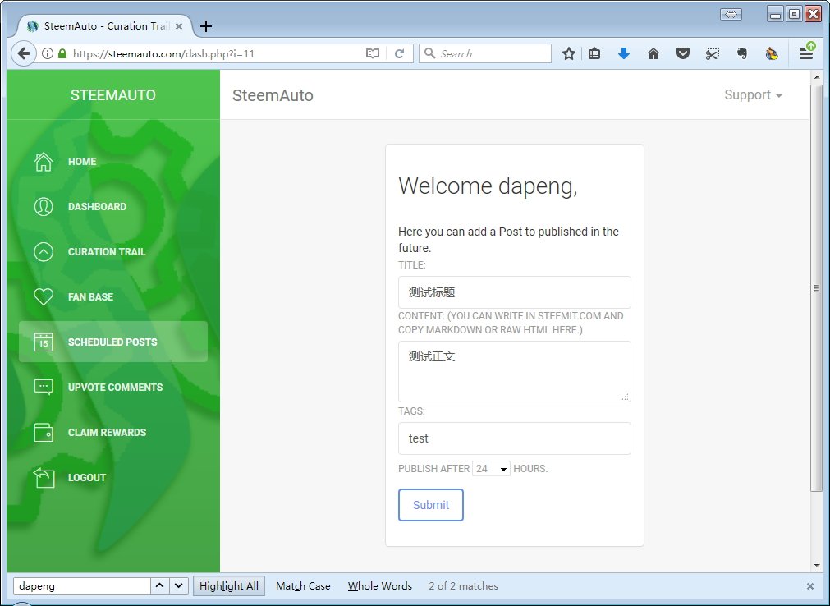Open the Firefox hamburger menu

tap(806, 53)
